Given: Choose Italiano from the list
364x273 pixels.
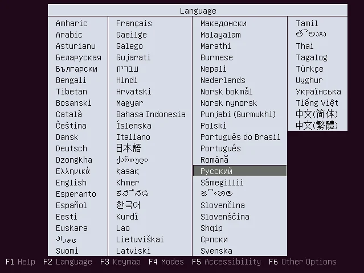Looking at the screenshot, I should pos(133,137).
